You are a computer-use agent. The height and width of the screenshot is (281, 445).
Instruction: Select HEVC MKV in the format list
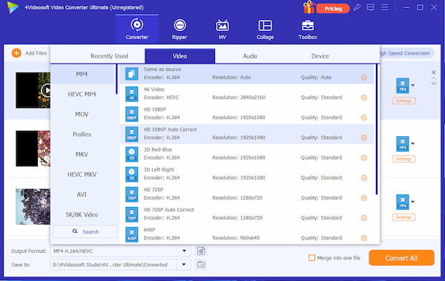click(82, 175)
